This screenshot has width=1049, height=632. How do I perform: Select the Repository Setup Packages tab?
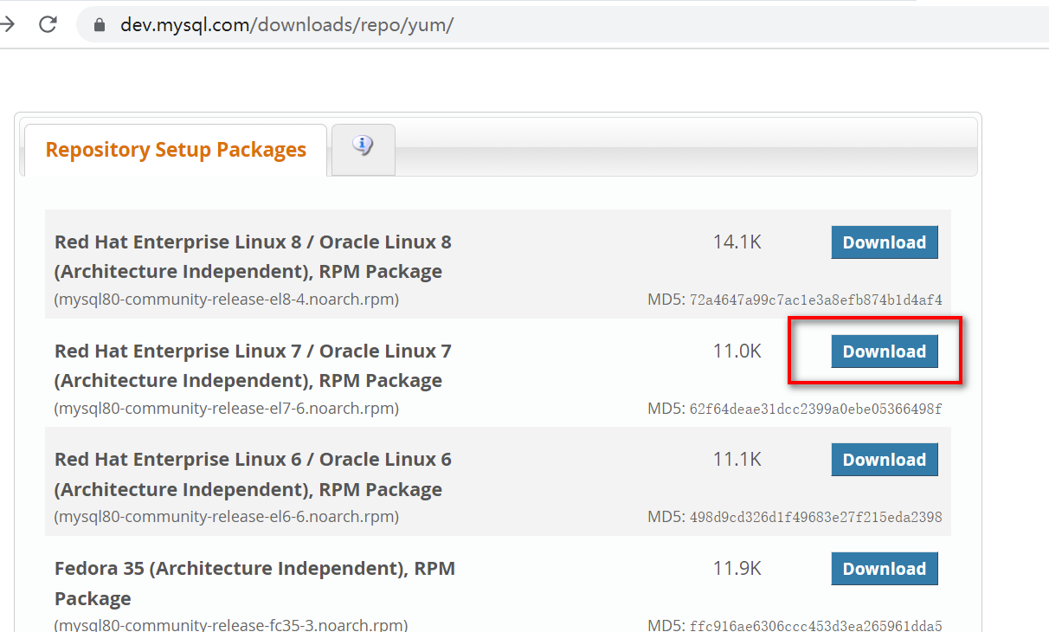[176, 150]
